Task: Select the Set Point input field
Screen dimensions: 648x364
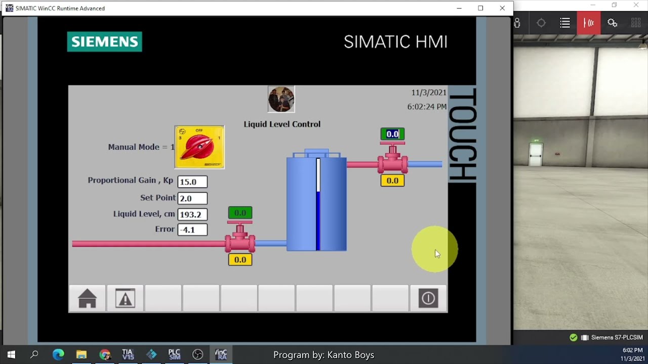Action: tap(192, 198)
